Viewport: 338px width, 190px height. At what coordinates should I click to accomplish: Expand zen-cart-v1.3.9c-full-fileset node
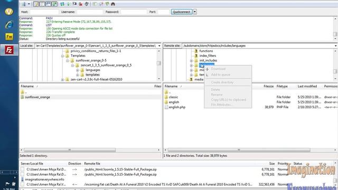pyautogui.click(x=62, y=80)
